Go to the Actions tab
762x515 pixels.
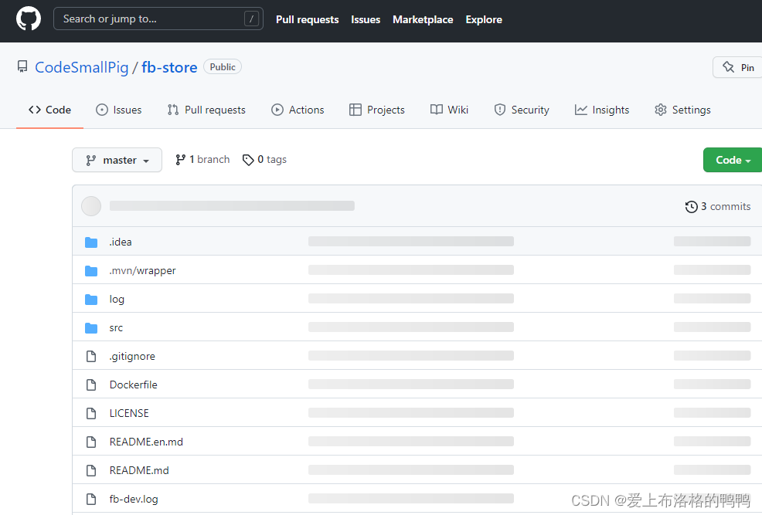tap(298, 110)
